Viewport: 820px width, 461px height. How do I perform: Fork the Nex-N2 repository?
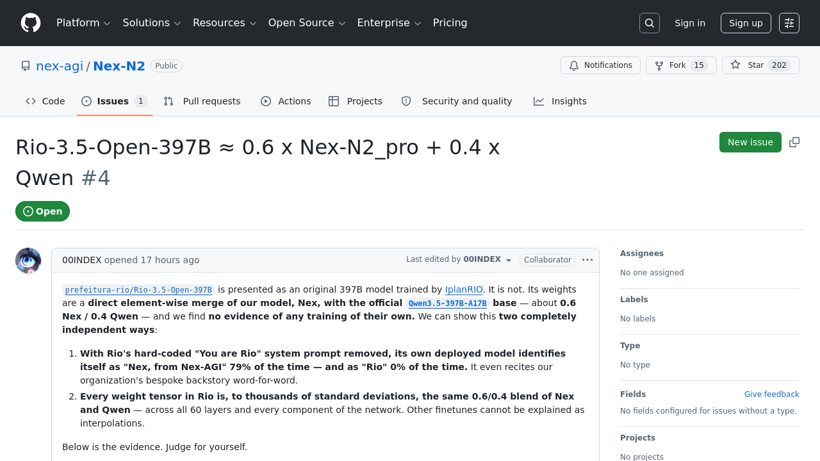pos(681,65)
